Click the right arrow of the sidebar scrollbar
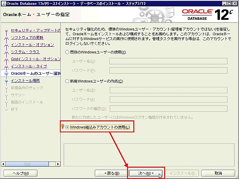Image resolution: width=239 pixels, height=179 pixels. pyautogui.click(x=58, y=164)
